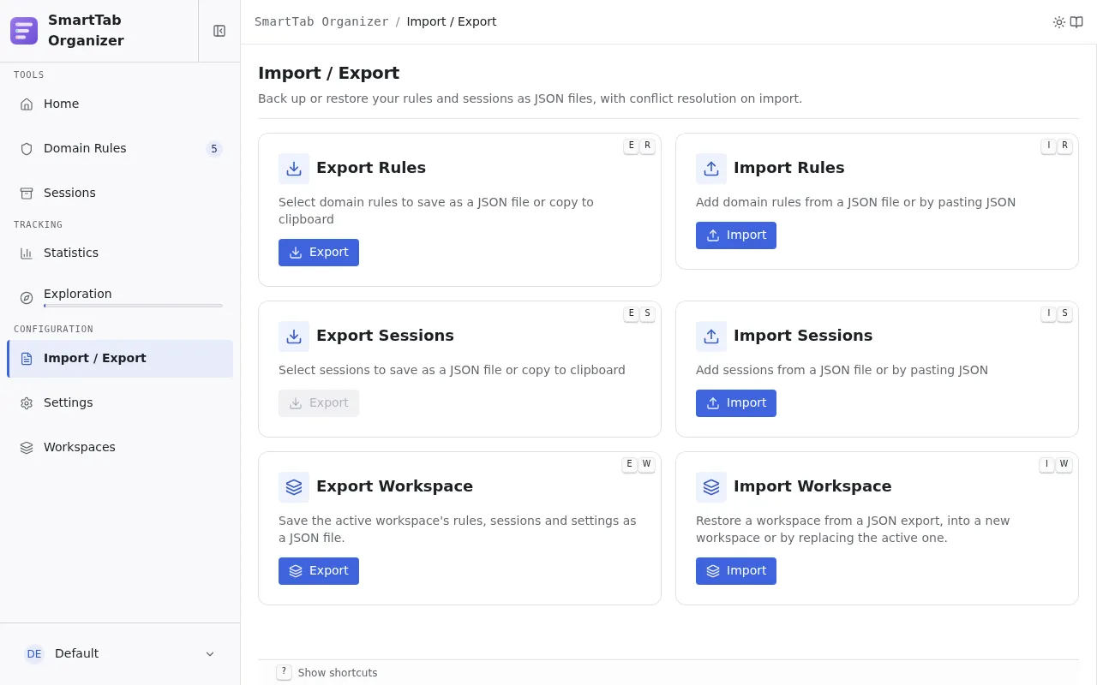Select Import / Export sidebar item

[x=120, y=359]
